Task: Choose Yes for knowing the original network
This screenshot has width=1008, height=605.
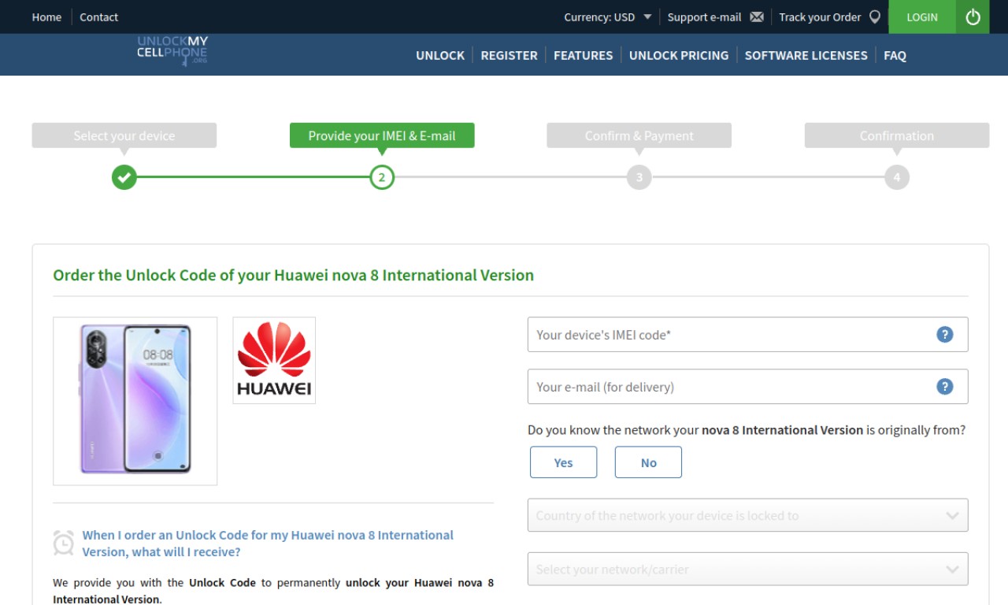Action: tap(564, 462)
